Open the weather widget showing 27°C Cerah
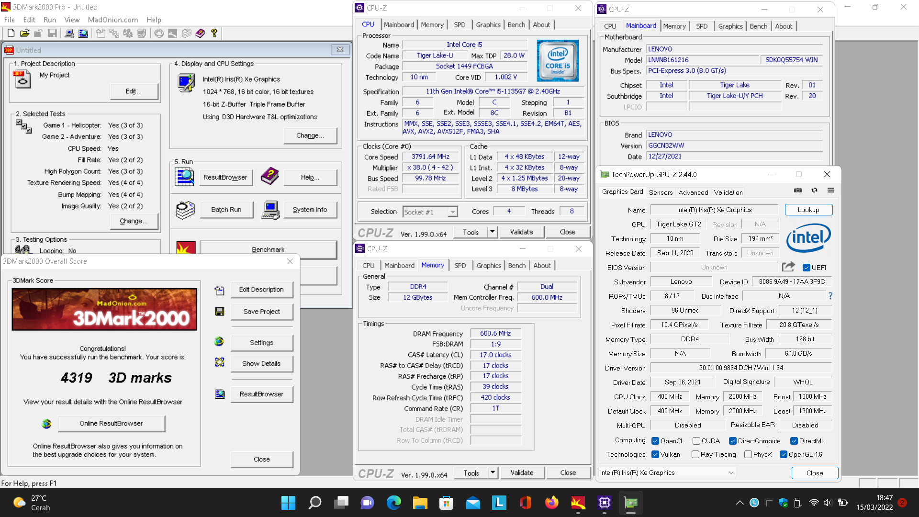The width and height of the screenshot is (919, 517). click(32, 503)
